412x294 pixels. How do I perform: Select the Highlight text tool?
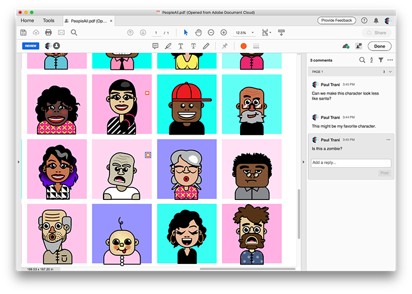[x=168, y=46]
